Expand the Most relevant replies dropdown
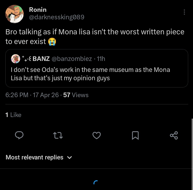Viewport: 193px width, 190px height. click(x=34, y=157)
